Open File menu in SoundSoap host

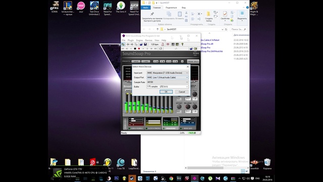click(x=124, y=40)
